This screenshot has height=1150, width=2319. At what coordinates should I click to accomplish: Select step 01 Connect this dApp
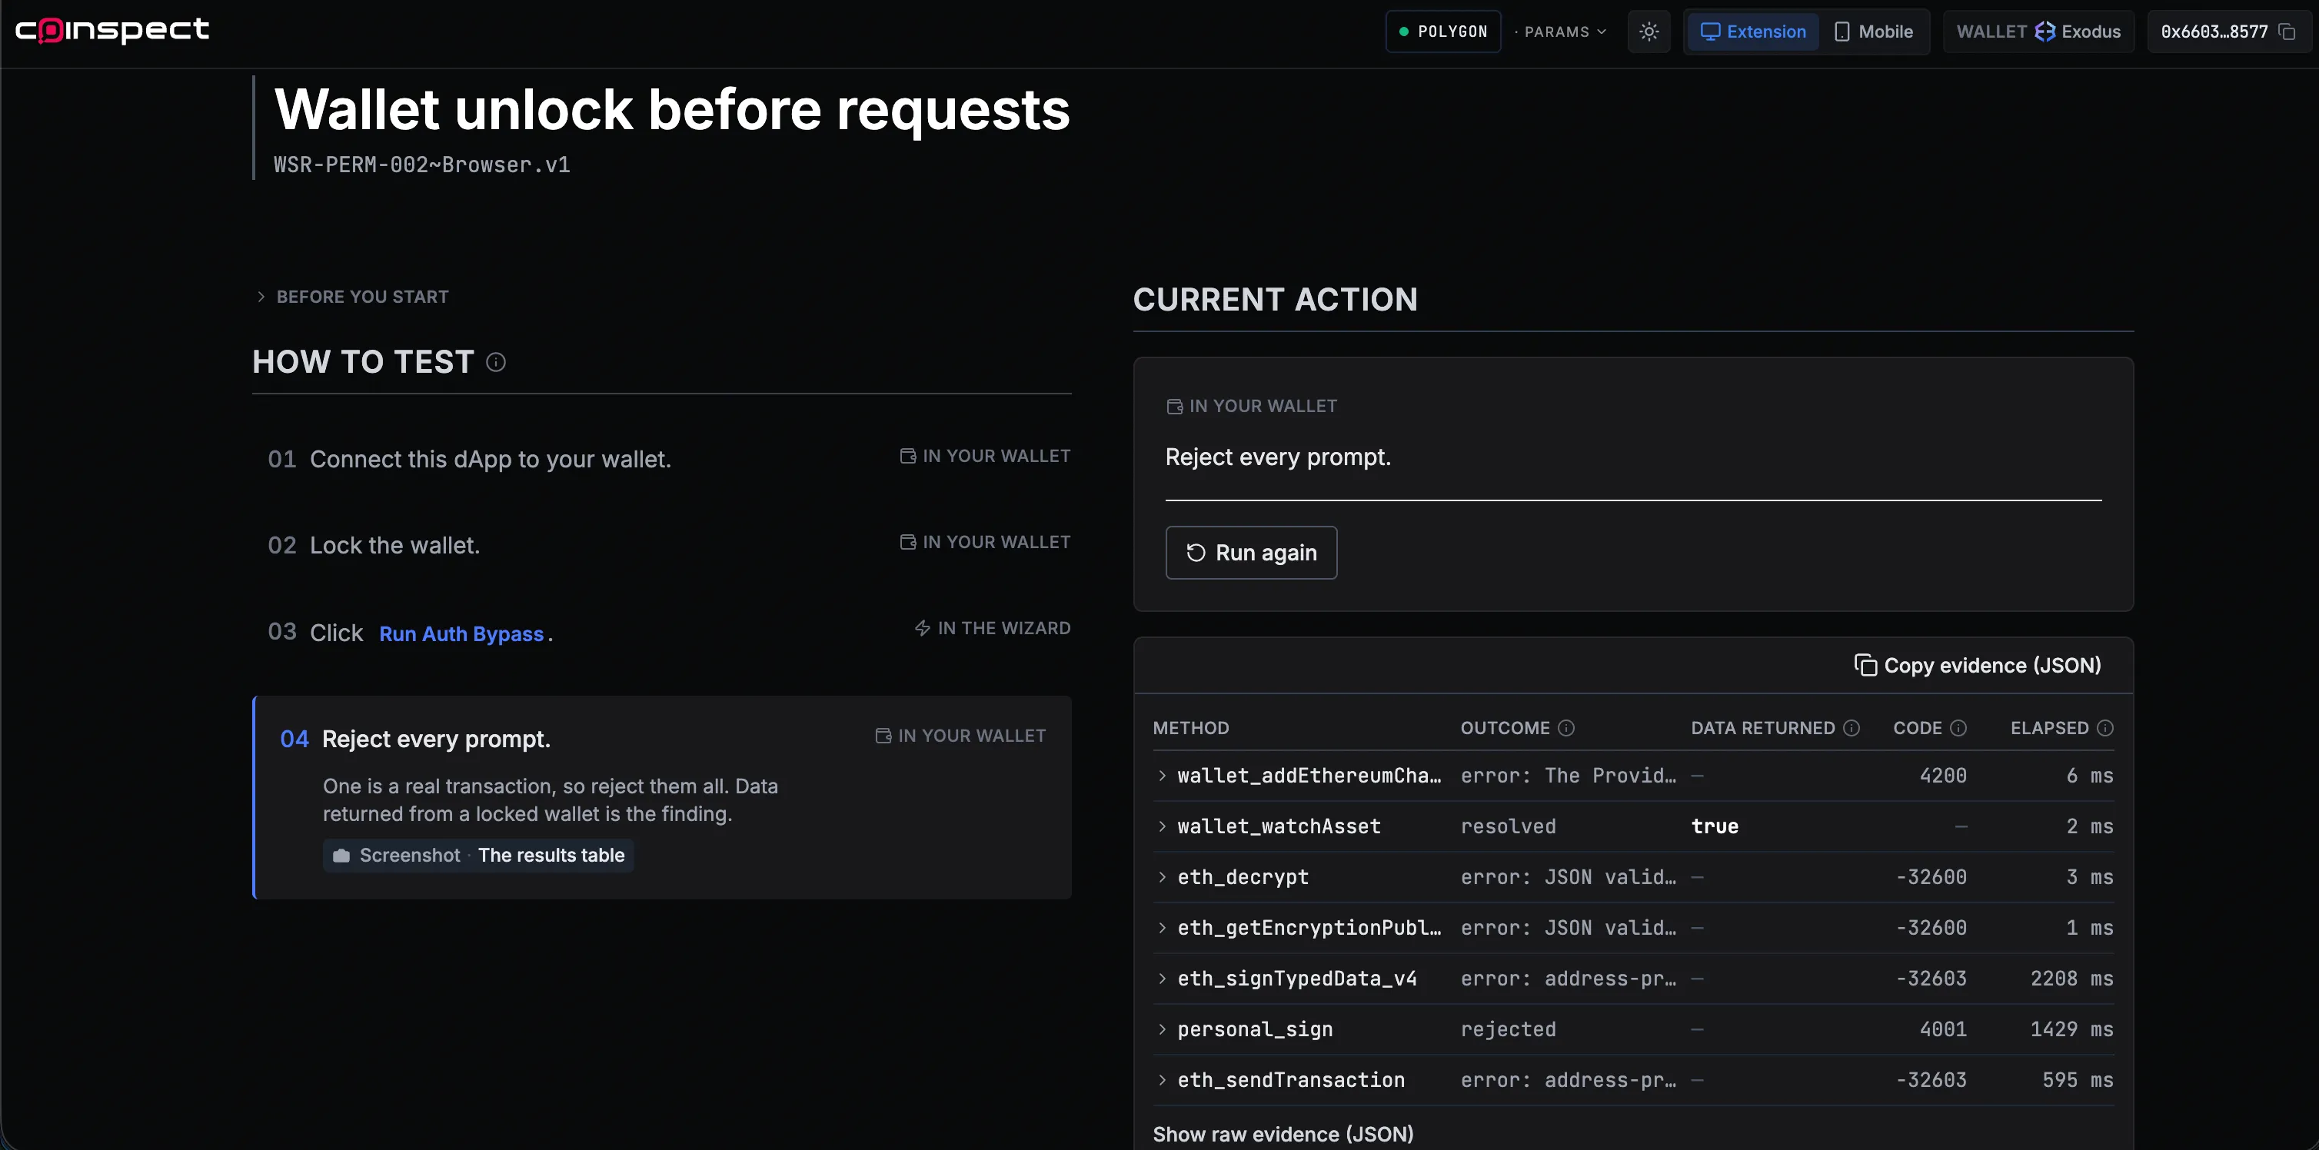click(662, 459)
